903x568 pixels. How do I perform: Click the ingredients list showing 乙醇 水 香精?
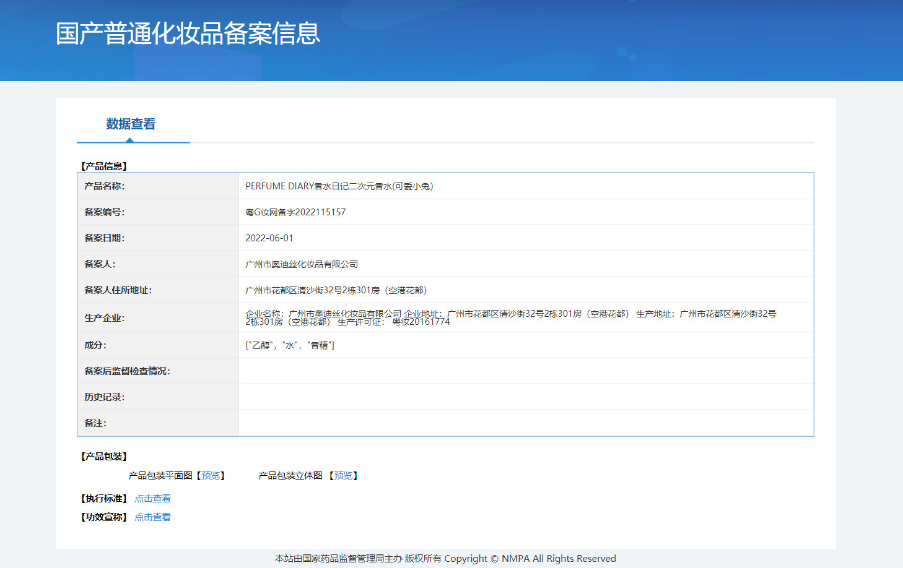pos(290,345)
